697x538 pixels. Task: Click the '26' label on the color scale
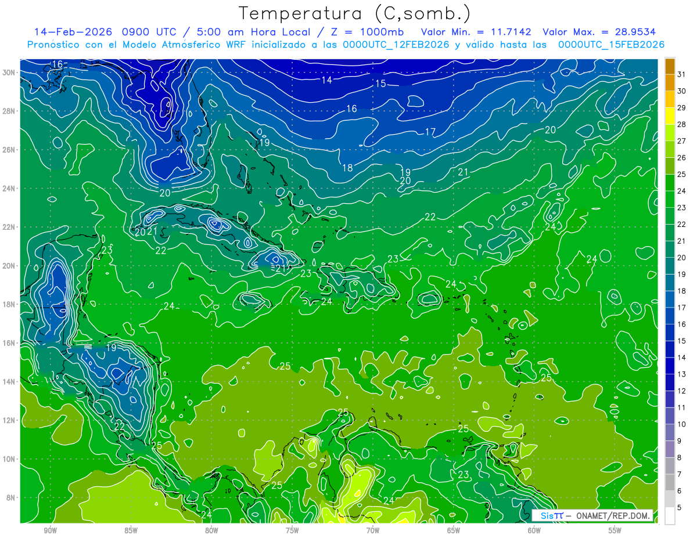(x=682, y=157)
